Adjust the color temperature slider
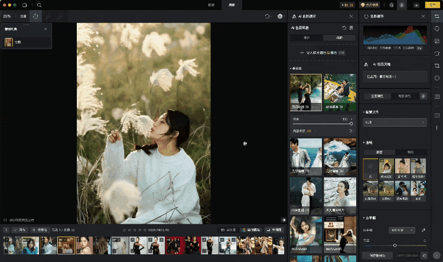This screenshot has height=262, width=443. [395, 245]
